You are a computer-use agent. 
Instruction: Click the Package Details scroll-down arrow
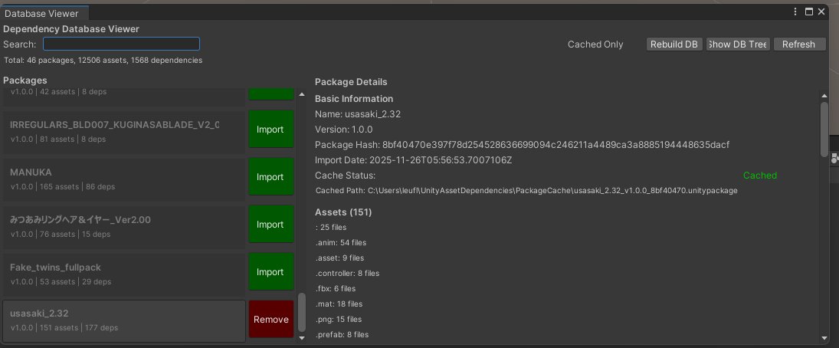click(824, 338)
